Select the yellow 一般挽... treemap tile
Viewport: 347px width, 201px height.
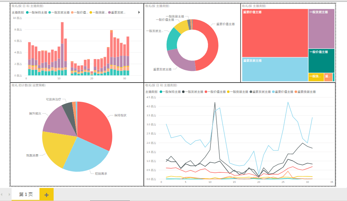(316, 77)
